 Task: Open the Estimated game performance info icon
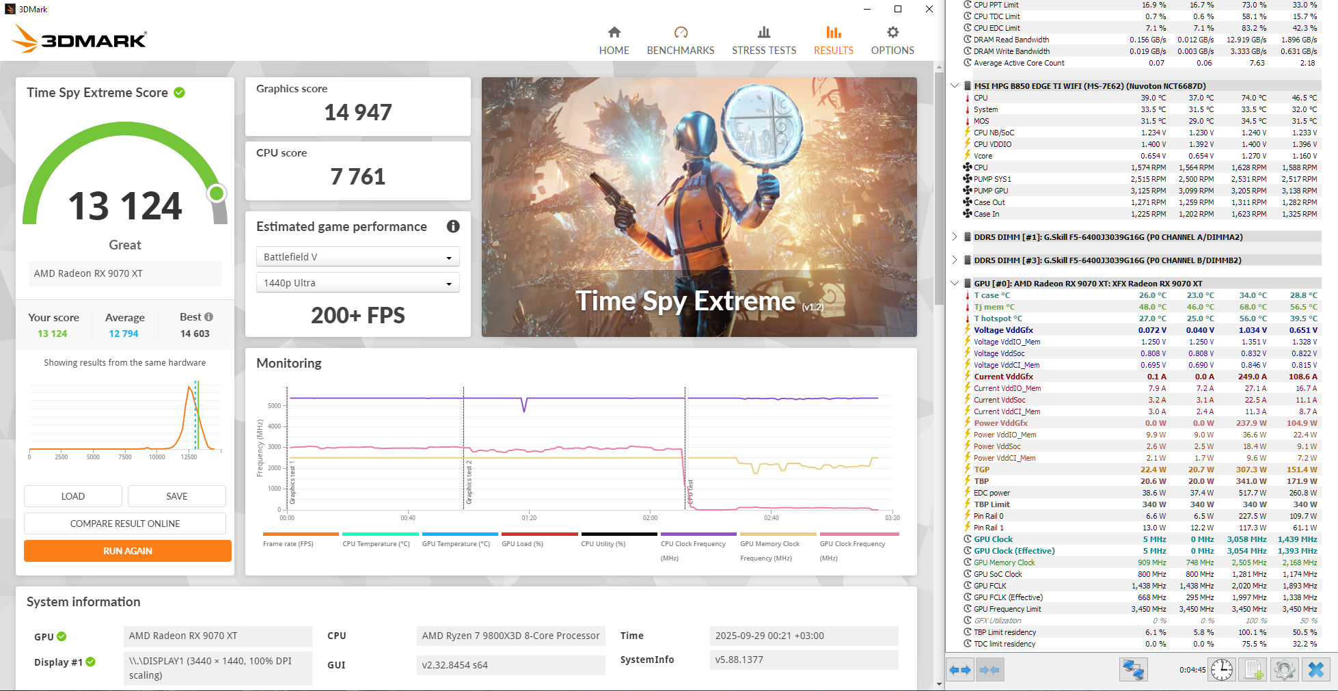(453, 226)
